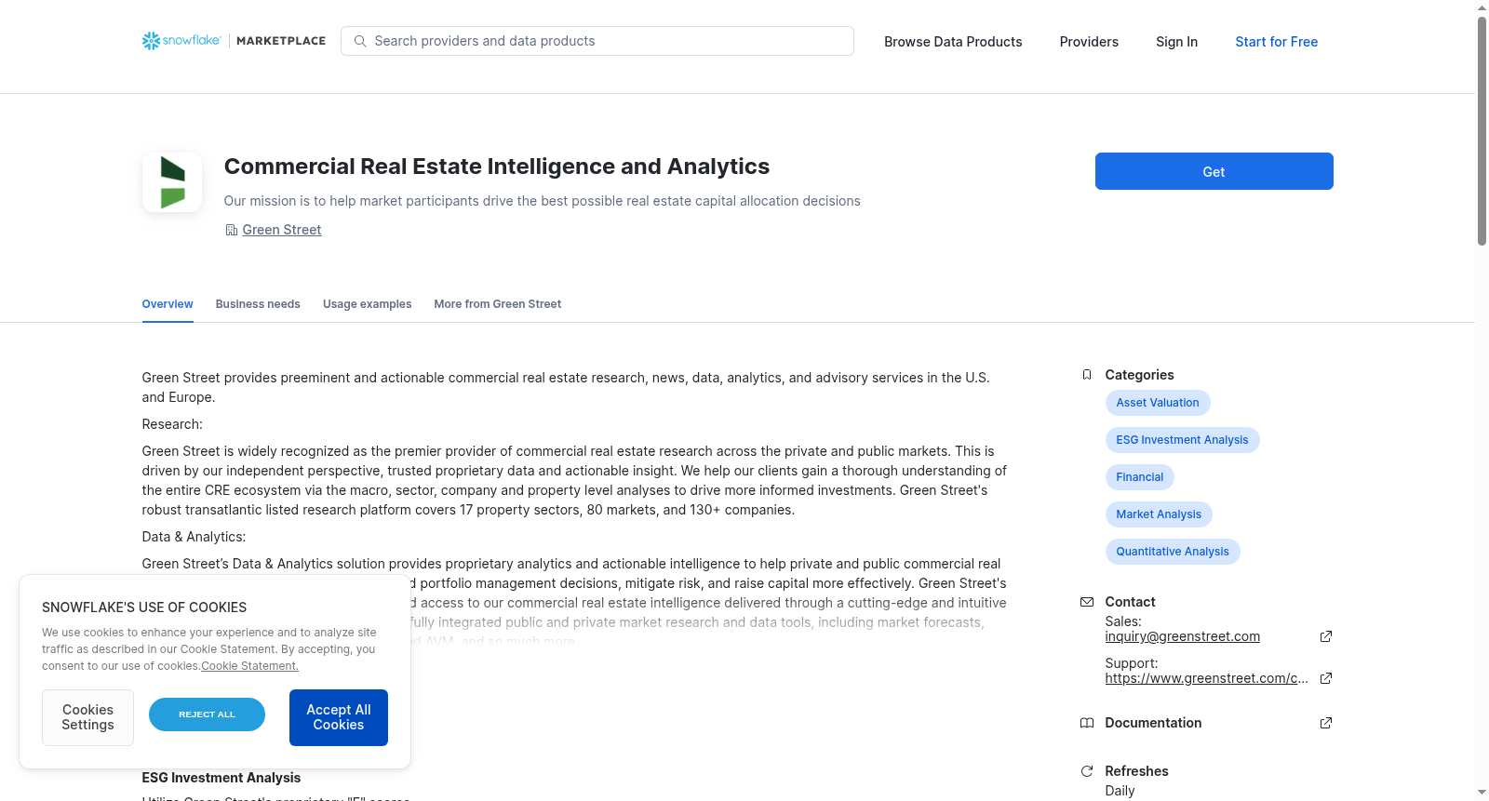Click Start for Free link
The width and height of the screenshot is (1489, 801).
coord(1277,42)
